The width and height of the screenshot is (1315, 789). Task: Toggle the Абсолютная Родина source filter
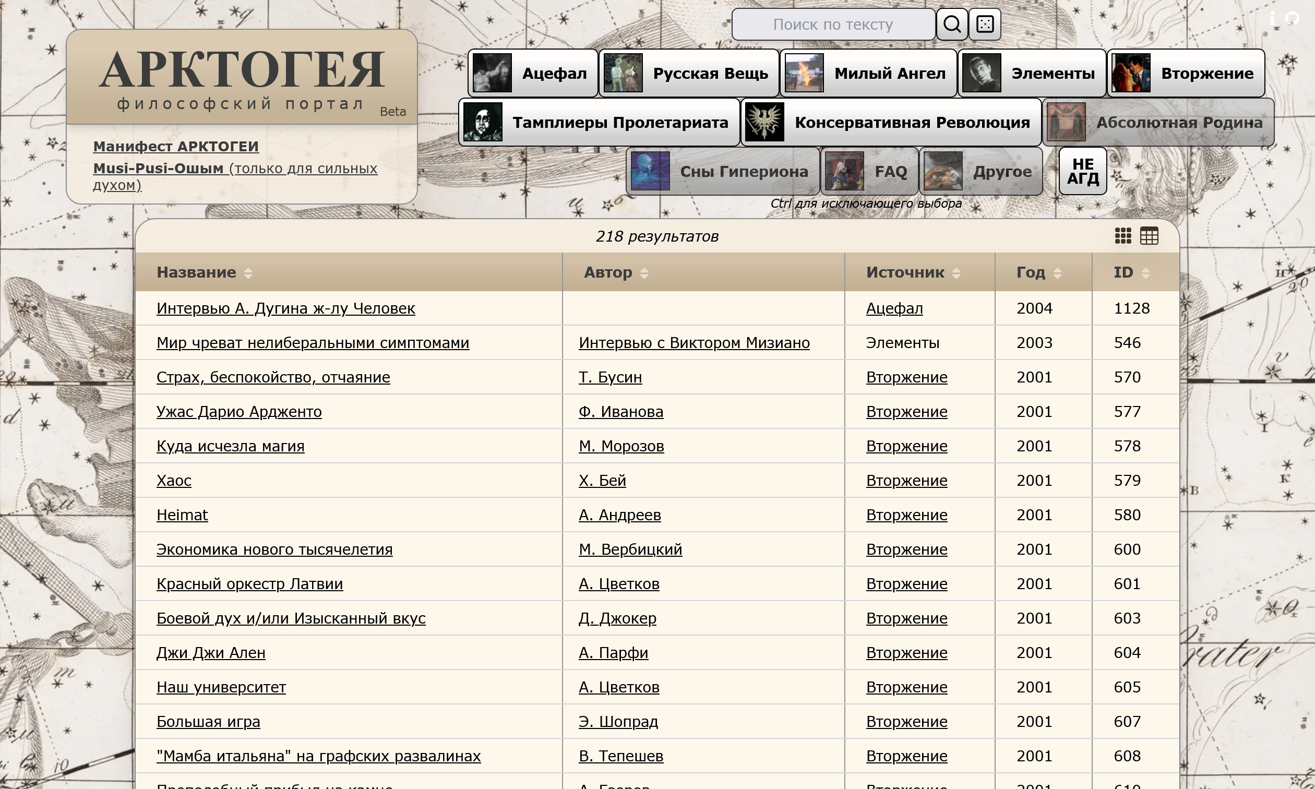(x=1158, y=123)
